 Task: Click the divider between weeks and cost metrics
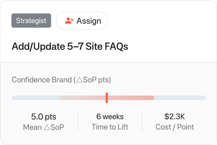click(x=142, y=122)
